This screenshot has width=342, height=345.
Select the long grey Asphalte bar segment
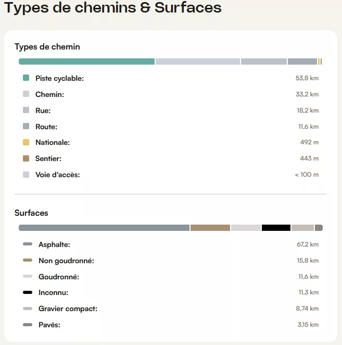pos(104,228)
